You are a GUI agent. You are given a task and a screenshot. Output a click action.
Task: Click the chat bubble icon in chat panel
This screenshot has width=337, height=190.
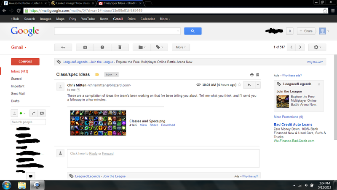pyautogui.click(x=42, y=113)
